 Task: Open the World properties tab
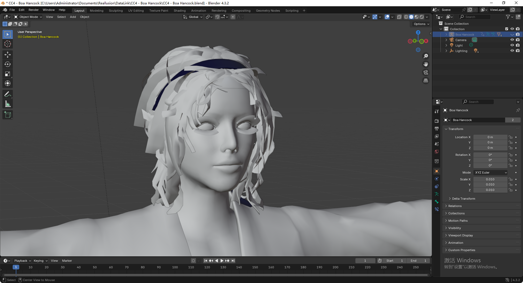point(437,152)
